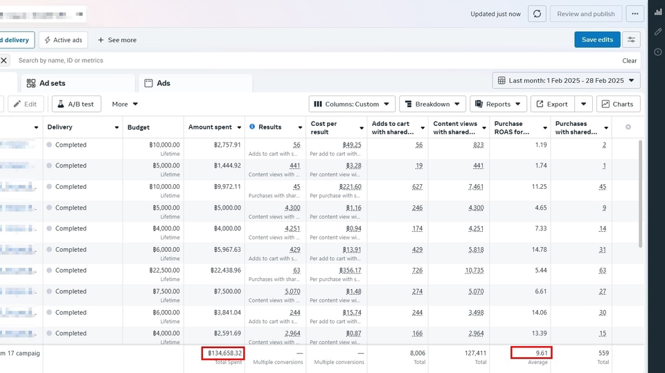Open the Delivery column menu
Viewport: 665px width, 373px height.
click(116, 127)
